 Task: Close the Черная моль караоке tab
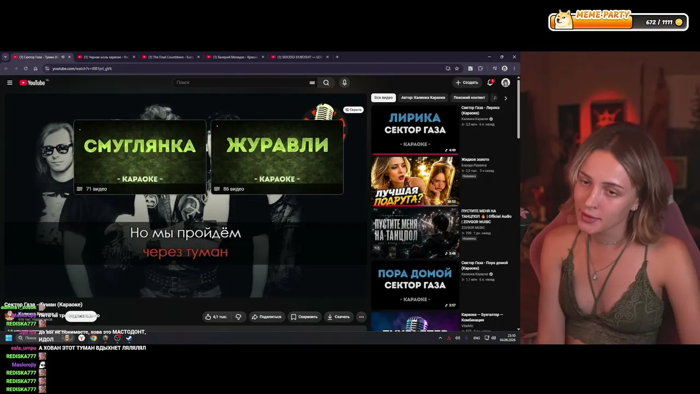134,57
